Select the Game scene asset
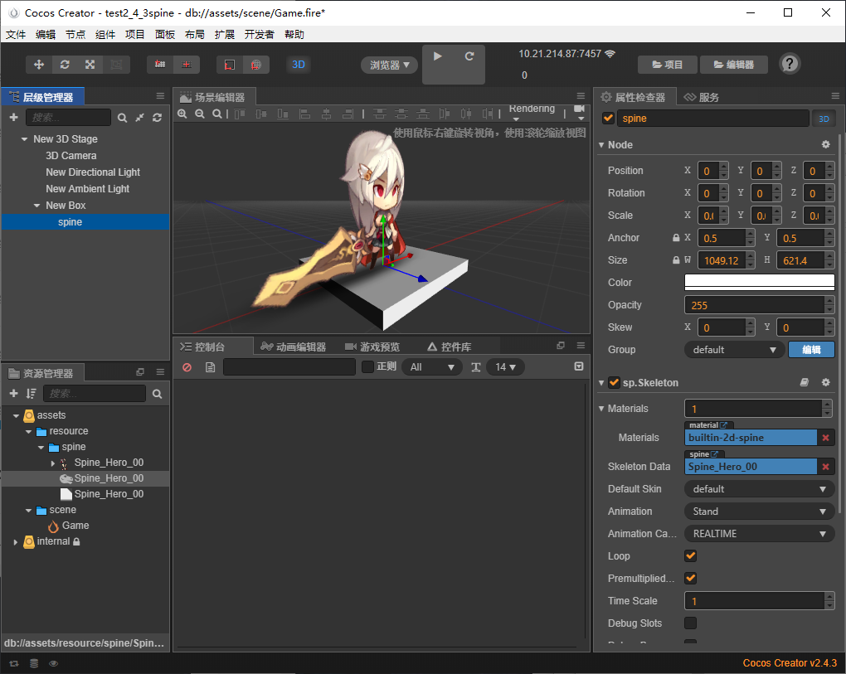Screen dimensions: 846x674 coord(75,526)
